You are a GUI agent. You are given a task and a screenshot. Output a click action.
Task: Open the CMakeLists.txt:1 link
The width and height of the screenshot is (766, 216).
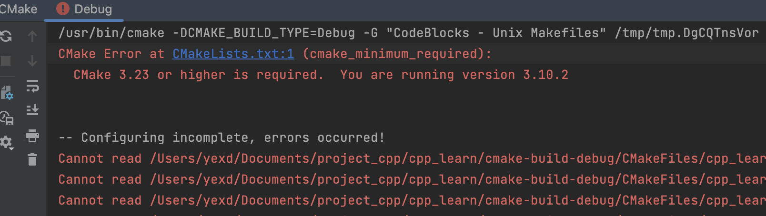click(x=233, y=54)
